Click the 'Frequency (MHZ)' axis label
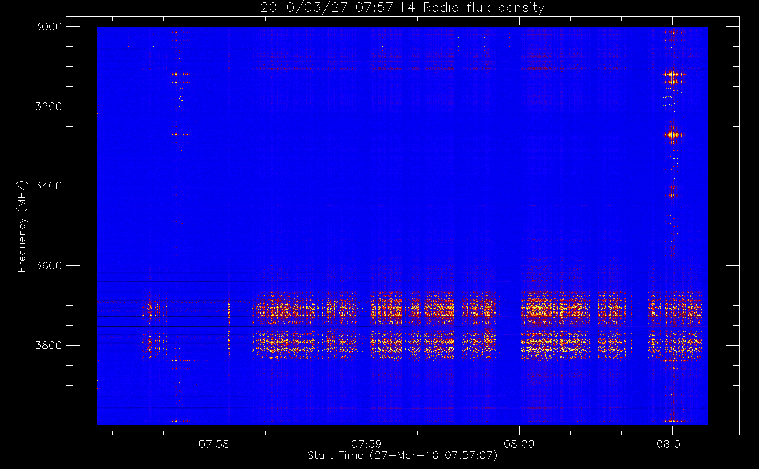Screen dimensions: 759x469 (x=22, y=226)
